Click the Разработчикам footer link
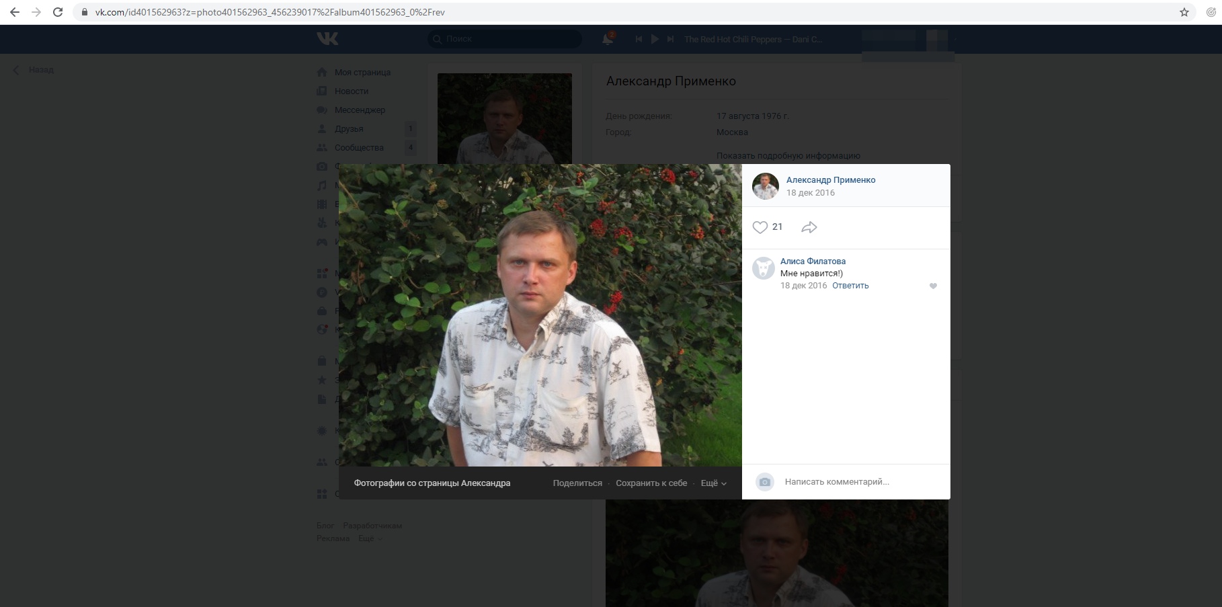 372,526
